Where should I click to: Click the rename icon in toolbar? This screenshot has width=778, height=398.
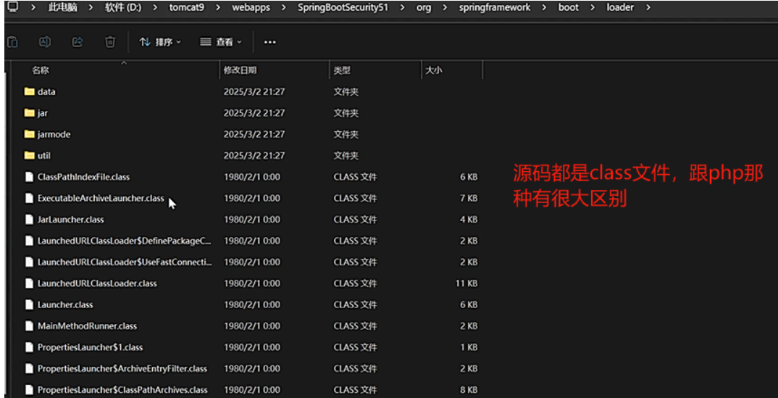pos(45,42)
